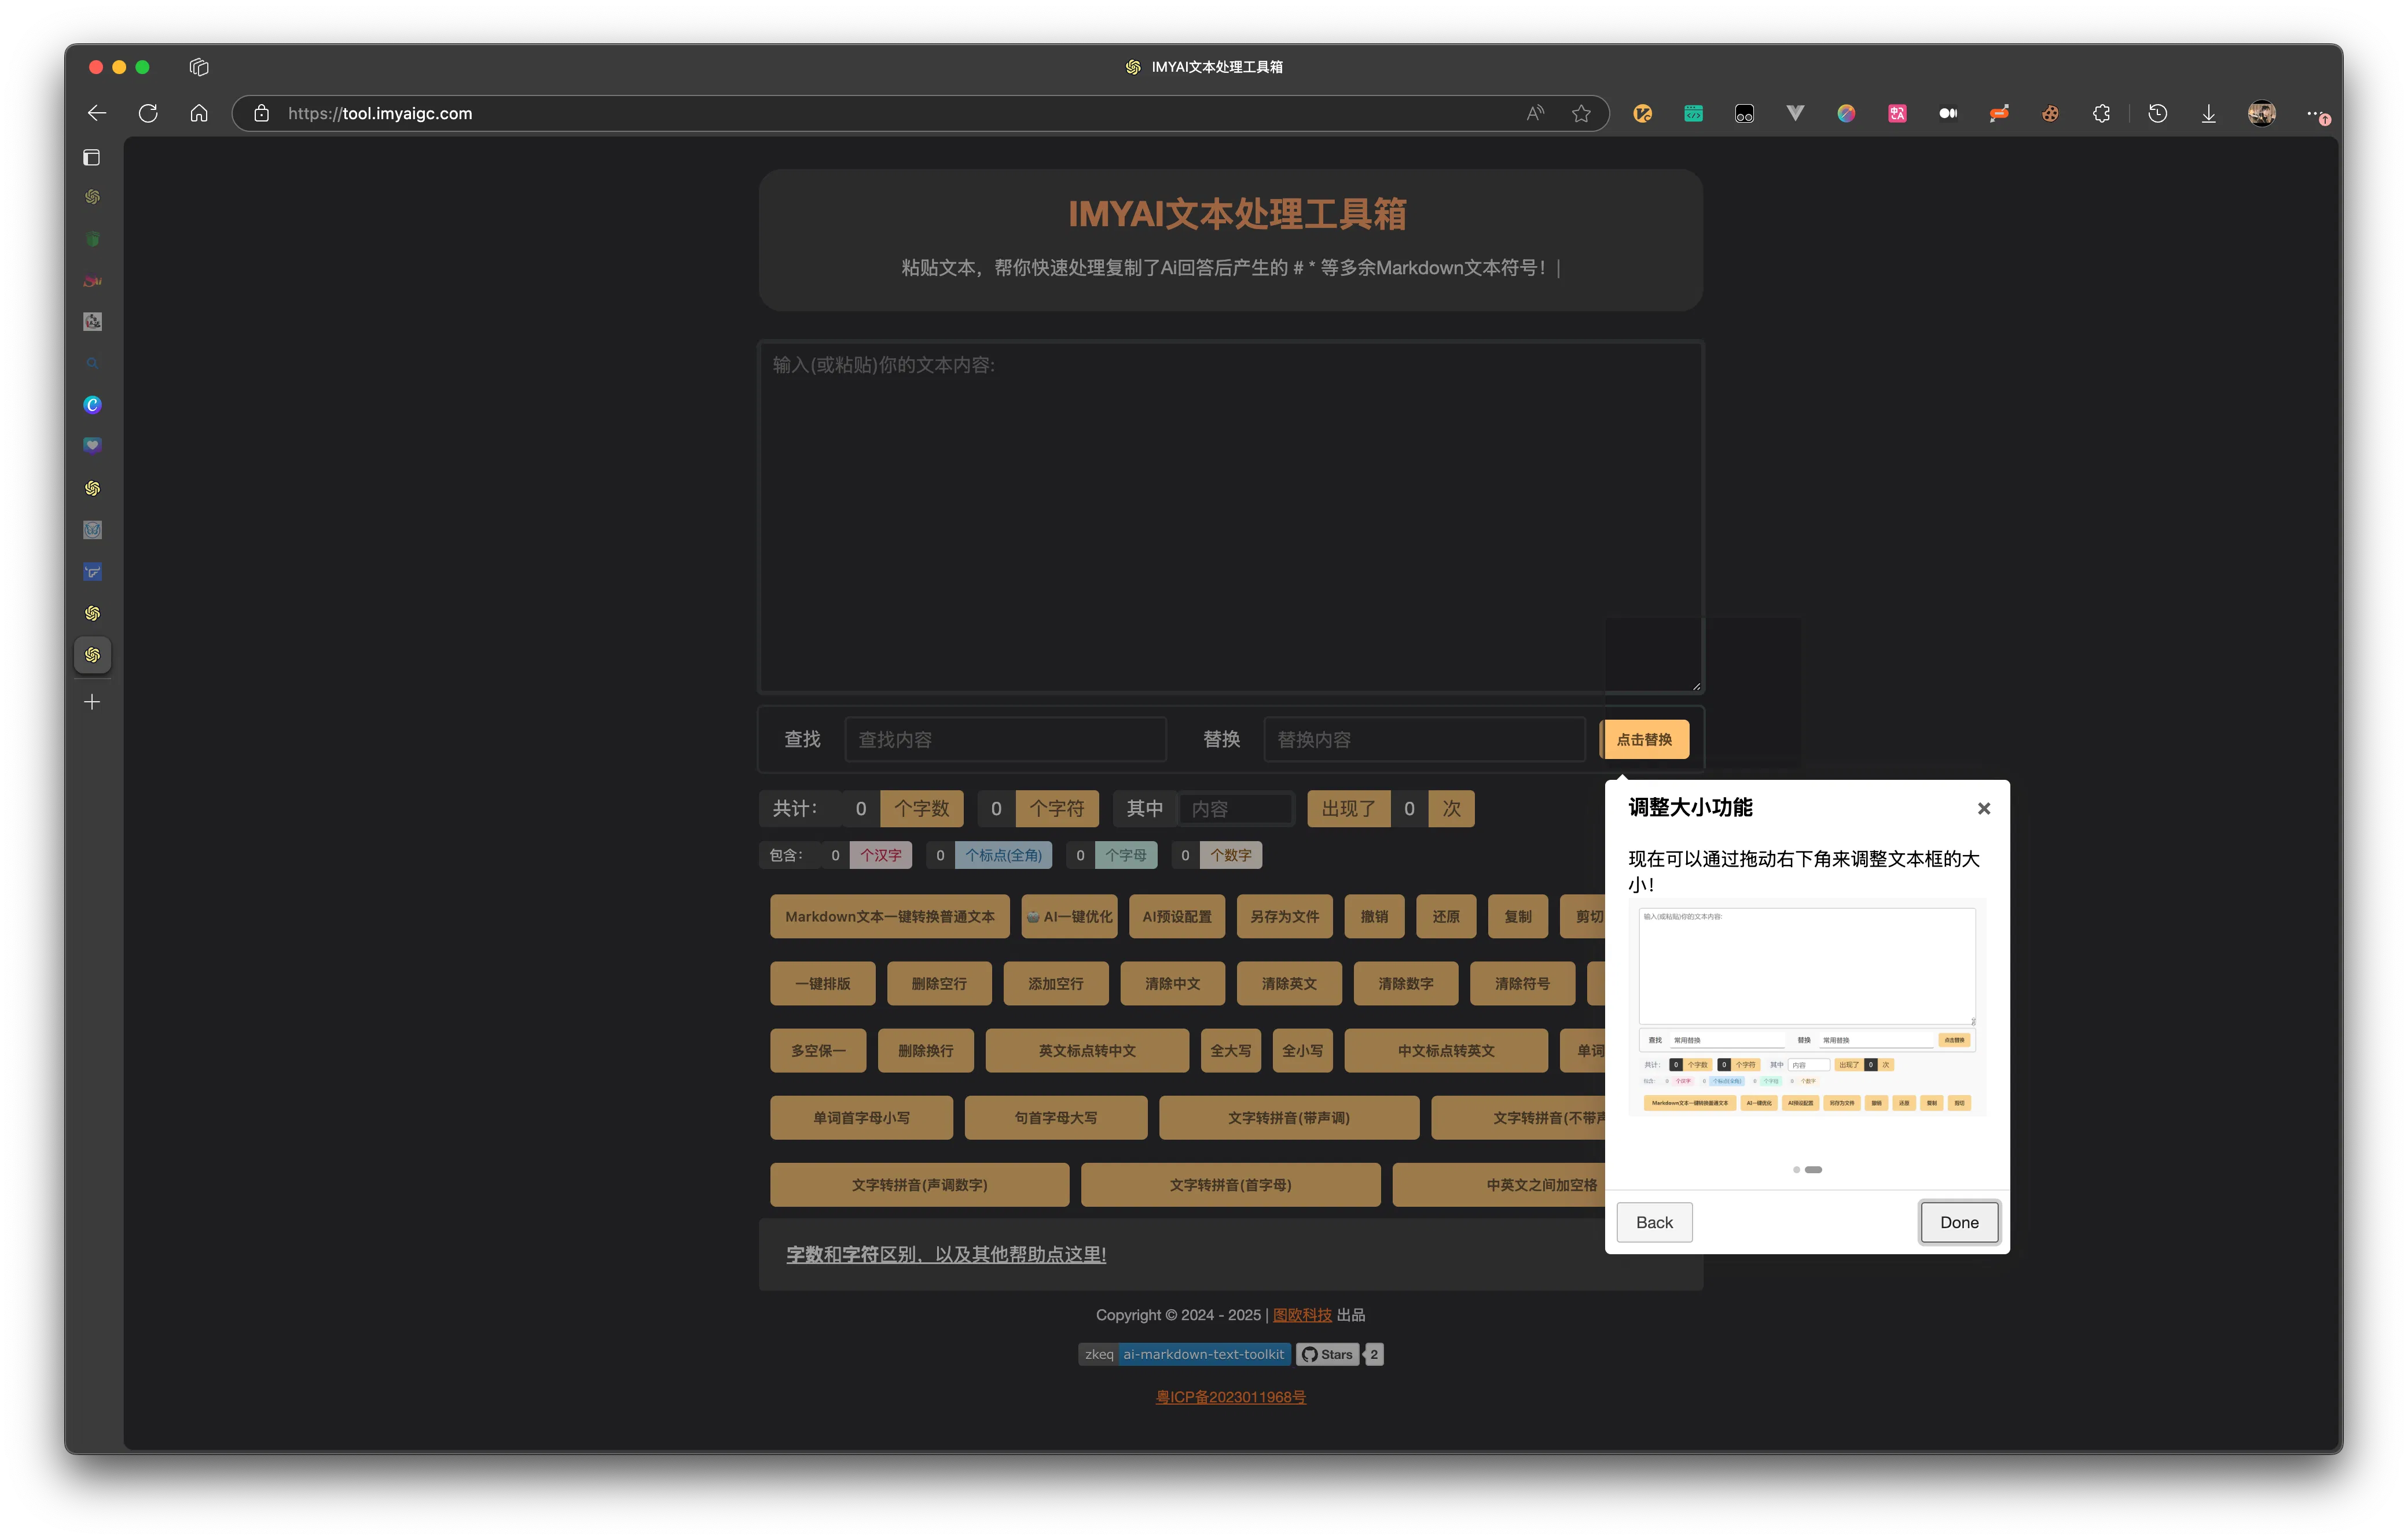Switch to the purple heart sidebar tab
Viewport: 2408px width, 1540px height.
pyautogui.click(x=92, y=446)
